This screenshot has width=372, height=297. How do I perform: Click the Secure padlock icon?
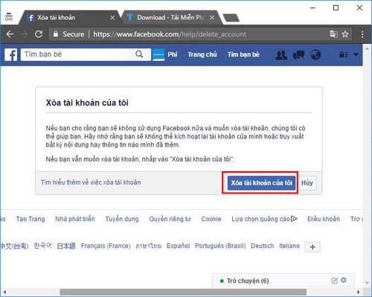56,34
